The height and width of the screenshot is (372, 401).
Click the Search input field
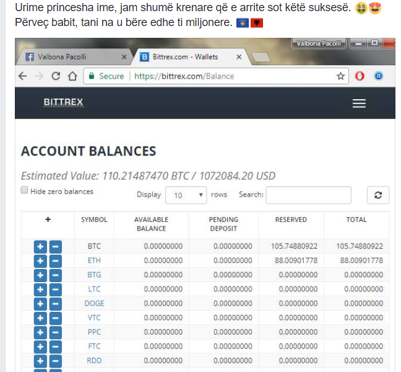click(x=308, y=195)
